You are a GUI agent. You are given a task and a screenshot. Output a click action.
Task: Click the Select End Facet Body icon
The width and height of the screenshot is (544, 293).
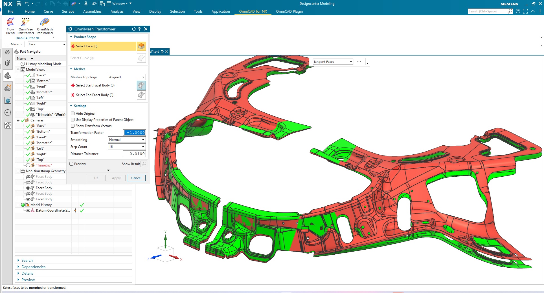click(141, 95)
